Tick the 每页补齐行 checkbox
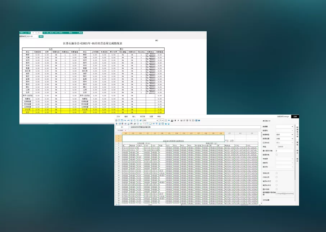Image resolution: width=326 pixels, height=232 pixels. [x=276, y=181]
